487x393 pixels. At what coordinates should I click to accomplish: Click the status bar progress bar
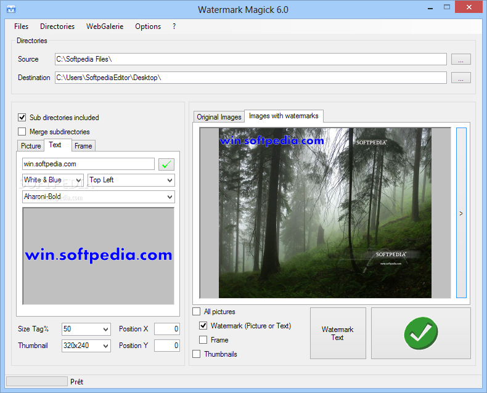coord(37,381)
